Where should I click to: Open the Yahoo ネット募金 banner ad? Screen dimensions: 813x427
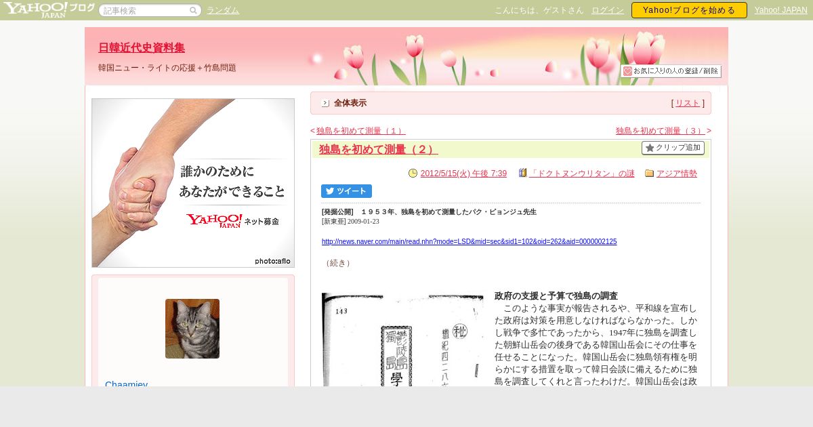click(x=193, y=183)
